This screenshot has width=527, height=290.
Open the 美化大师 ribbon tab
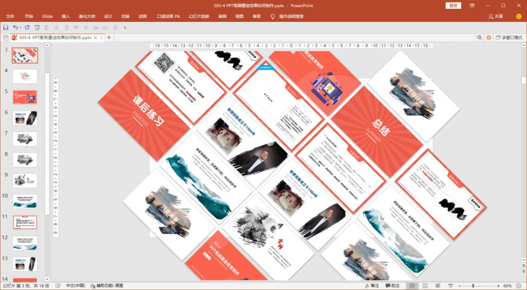pyautogui.click(x=87, y=17)
